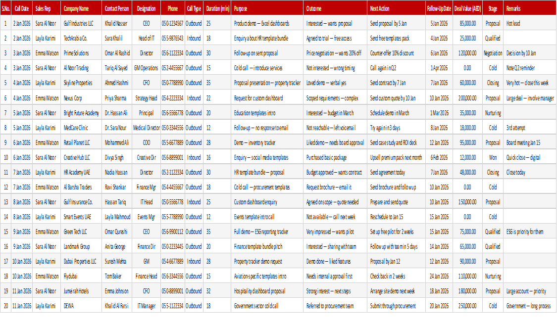Select deal value '200,000.00'

[x=467, y=98]
